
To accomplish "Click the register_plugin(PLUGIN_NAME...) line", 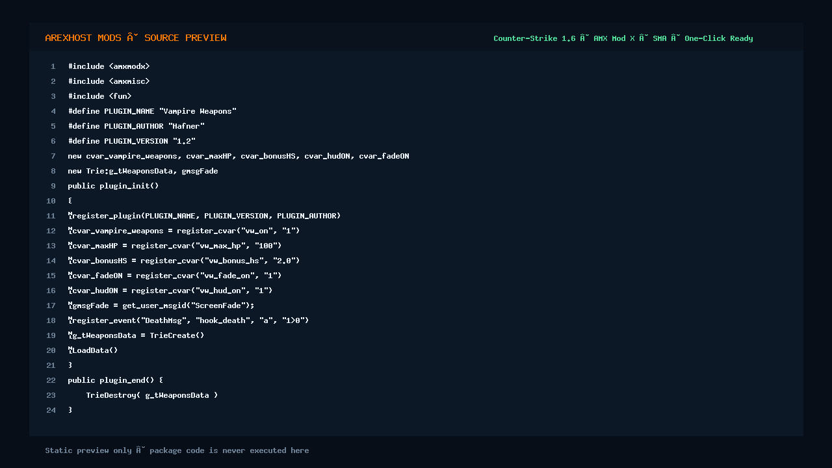I will point(204,216).
